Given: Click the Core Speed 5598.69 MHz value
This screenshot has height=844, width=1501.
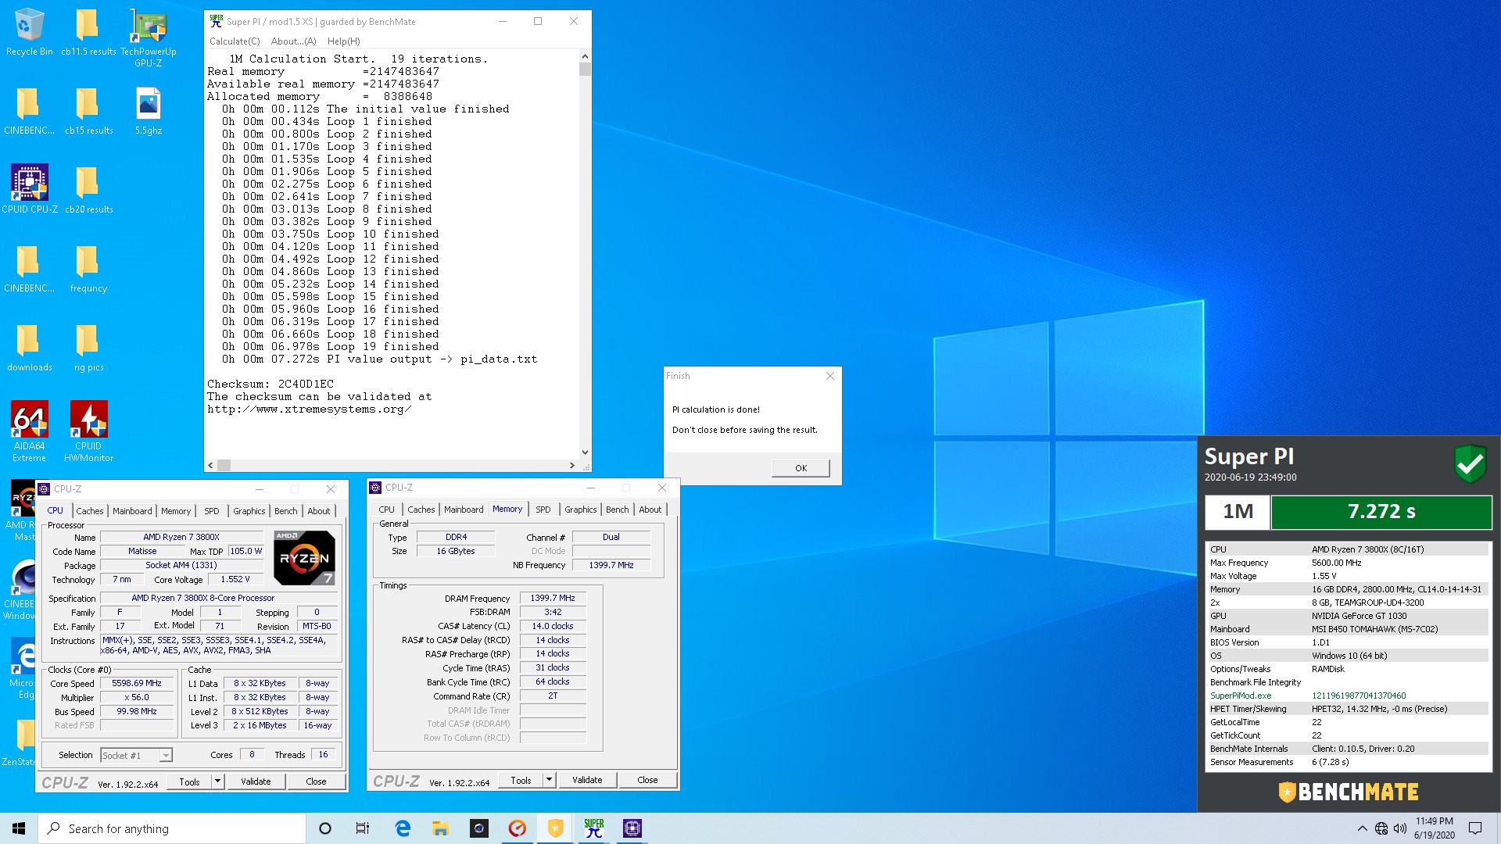Looking at the screenshot, I should (137, 683).
